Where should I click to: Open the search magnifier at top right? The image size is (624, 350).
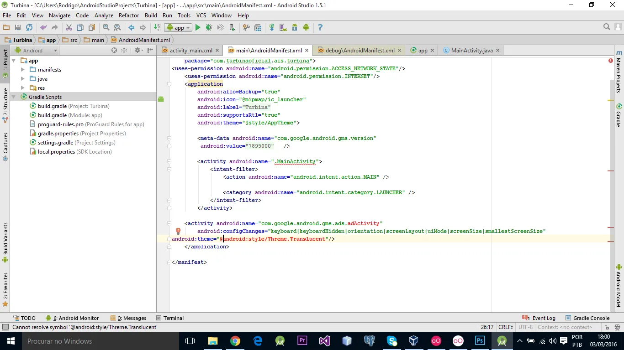607,27
